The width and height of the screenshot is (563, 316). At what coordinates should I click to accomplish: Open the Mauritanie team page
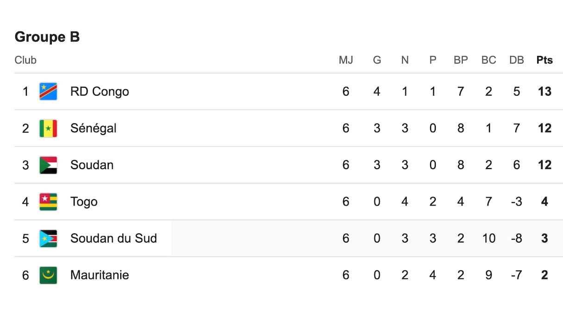click(x=100, y=275)
